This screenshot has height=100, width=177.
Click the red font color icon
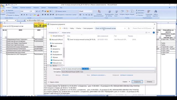coord(38,15)
